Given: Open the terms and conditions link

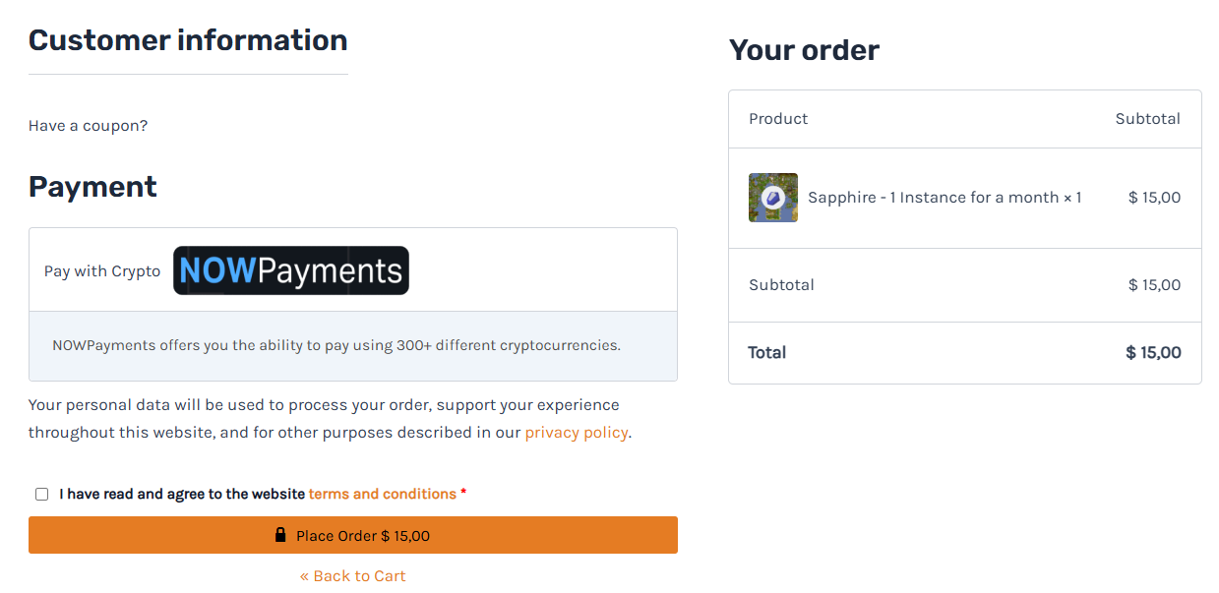Looking at the screenshot, I should click(x=383, y=494).
